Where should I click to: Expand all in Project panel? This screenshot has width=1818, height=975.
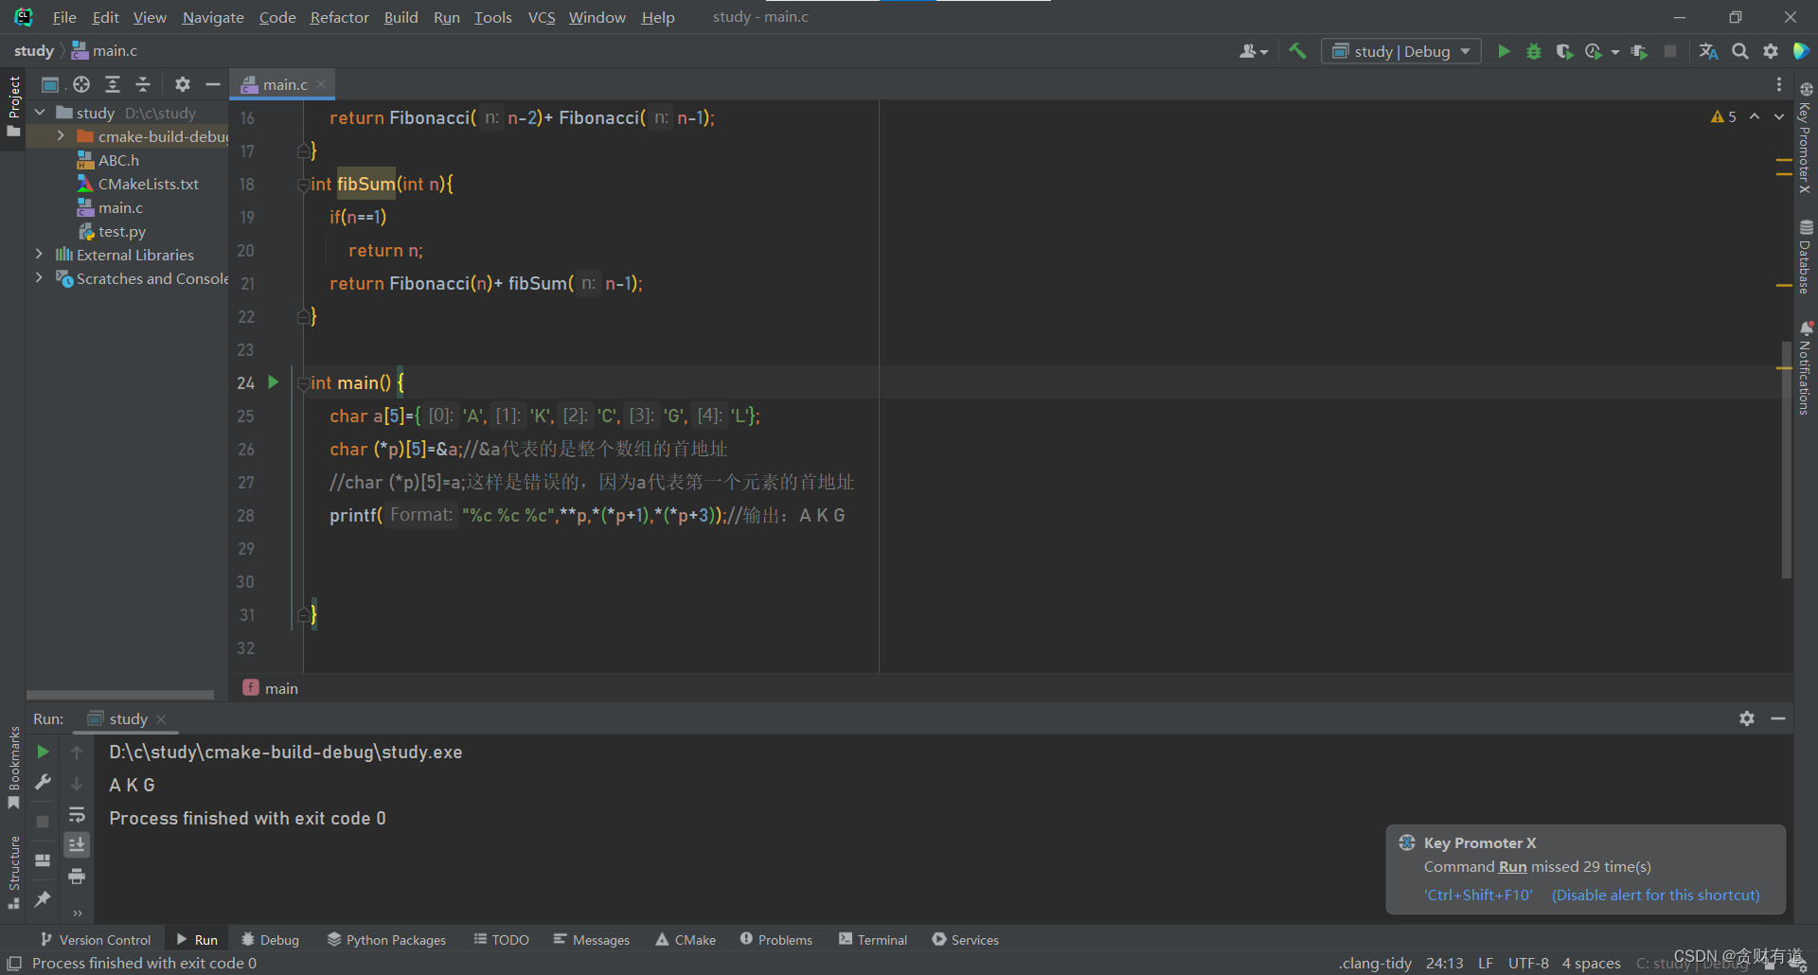tap(113, 84)
